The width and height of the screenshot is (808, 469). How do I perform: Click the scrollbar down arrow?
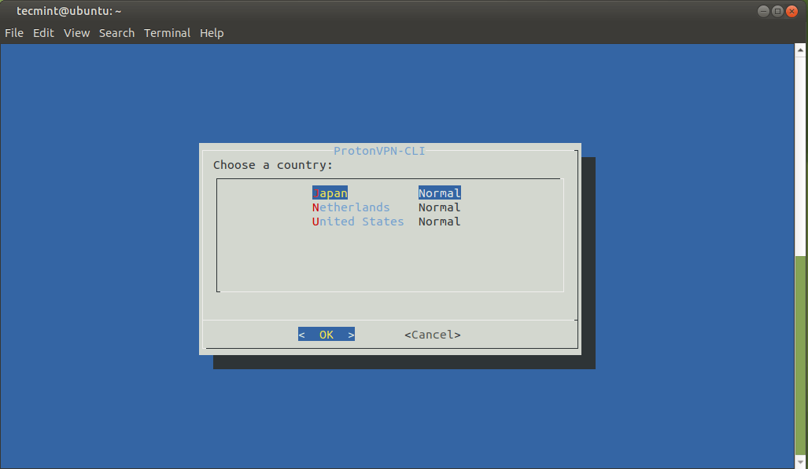pyautogui.click(x=800, y=462)
